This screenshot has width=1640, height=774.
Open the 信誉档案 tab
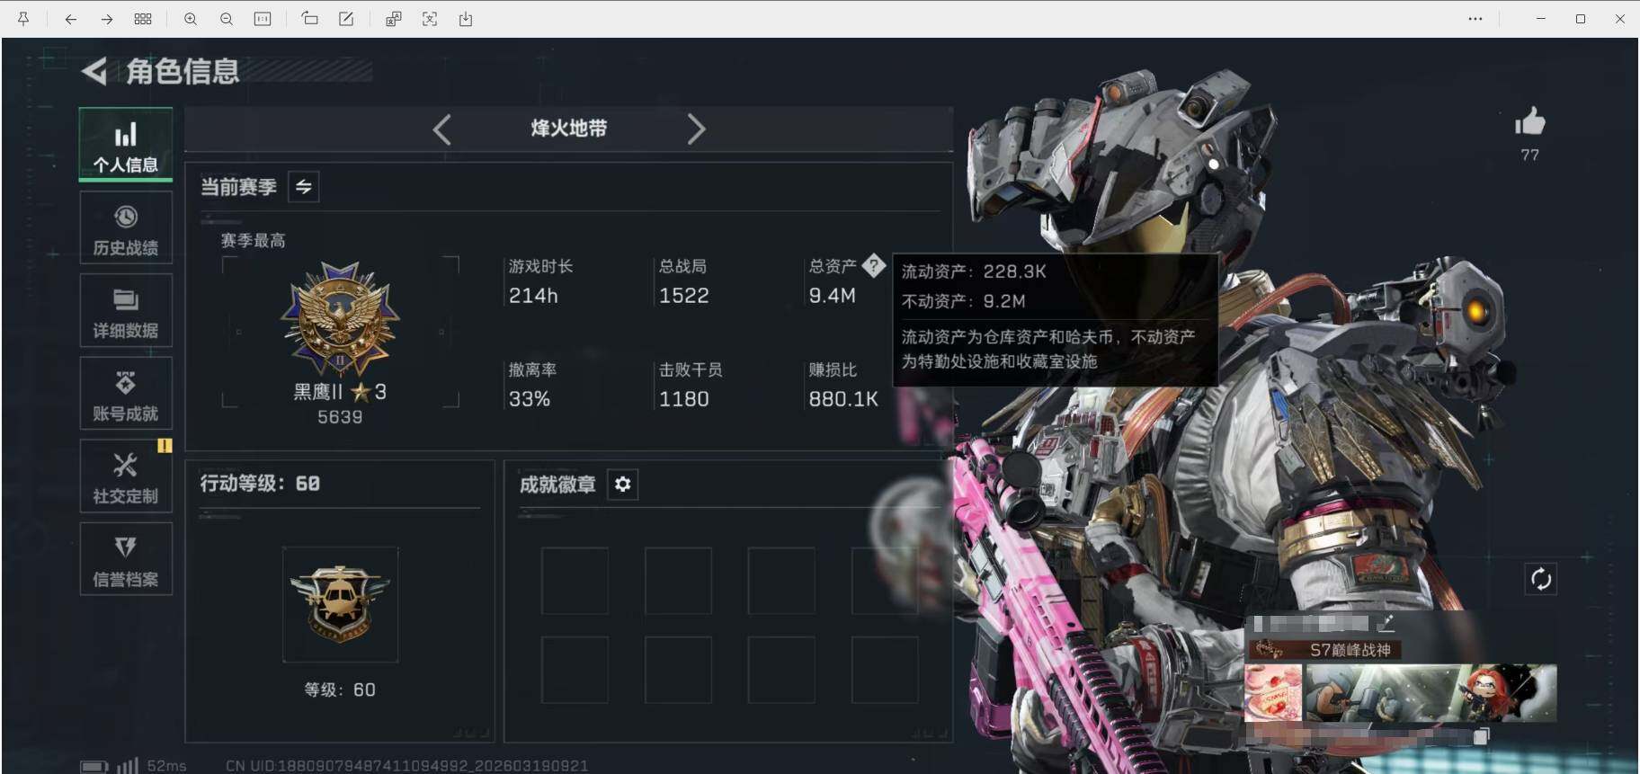pyautogui.click(x=126, y=559)
